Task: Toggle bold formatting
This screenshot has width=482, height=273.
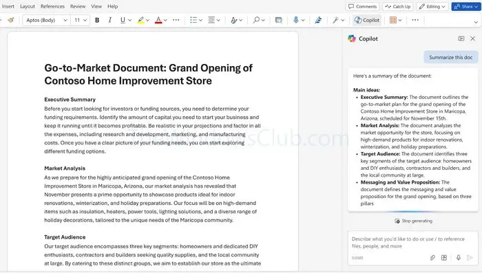Action: pyautogui.click(x=97, y=20)
